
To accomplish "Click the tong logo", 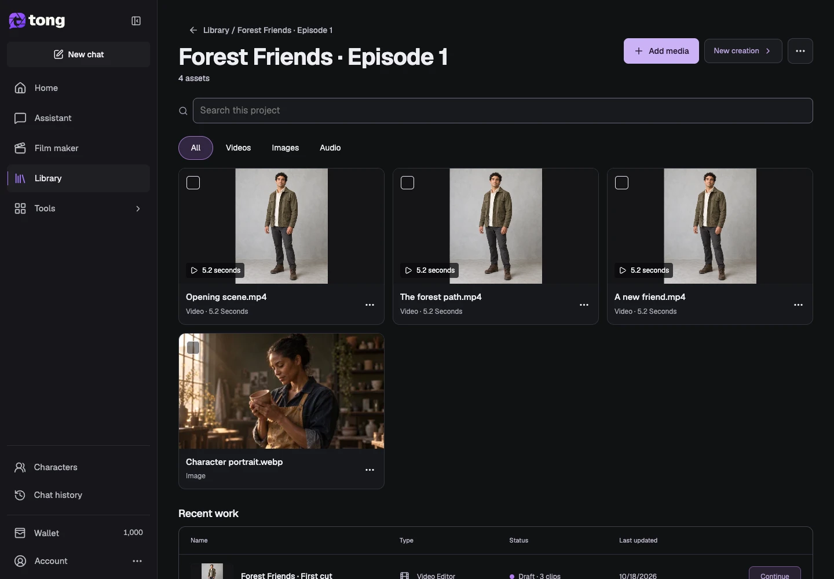I will point(37,21).
